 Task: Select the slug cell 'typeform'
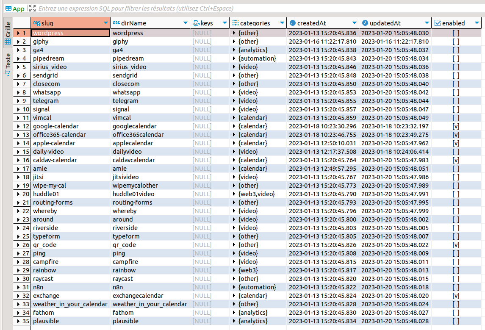pyautogui.click(x=70, y=236)
